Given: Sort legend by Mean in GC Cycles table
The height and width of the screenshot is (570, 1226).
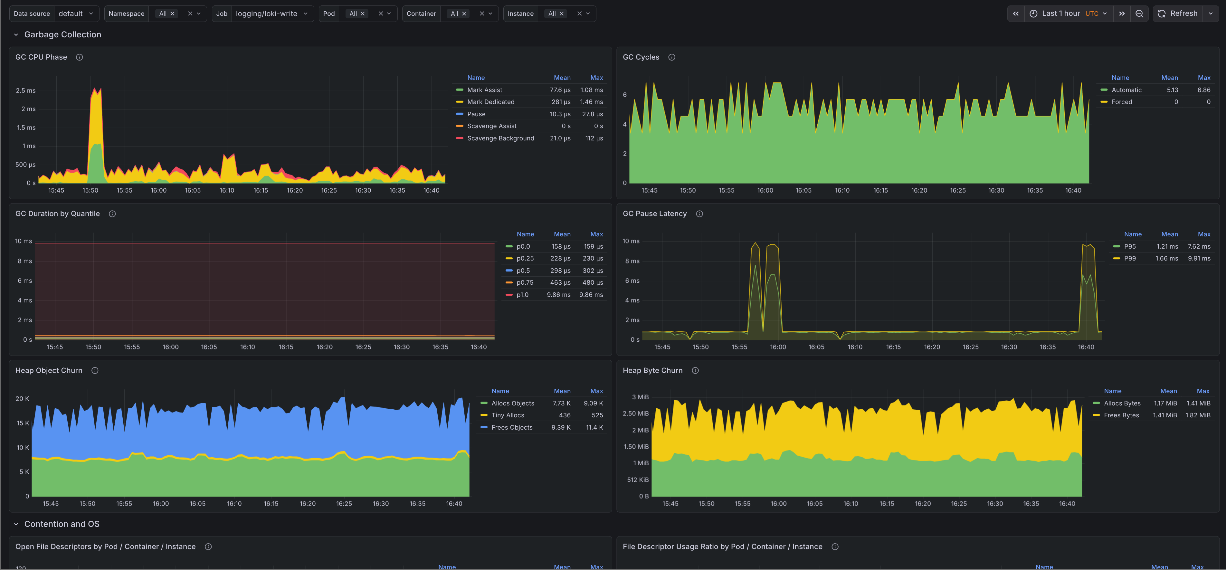Looking at the screenshot, I should (x=1170, y=78).
